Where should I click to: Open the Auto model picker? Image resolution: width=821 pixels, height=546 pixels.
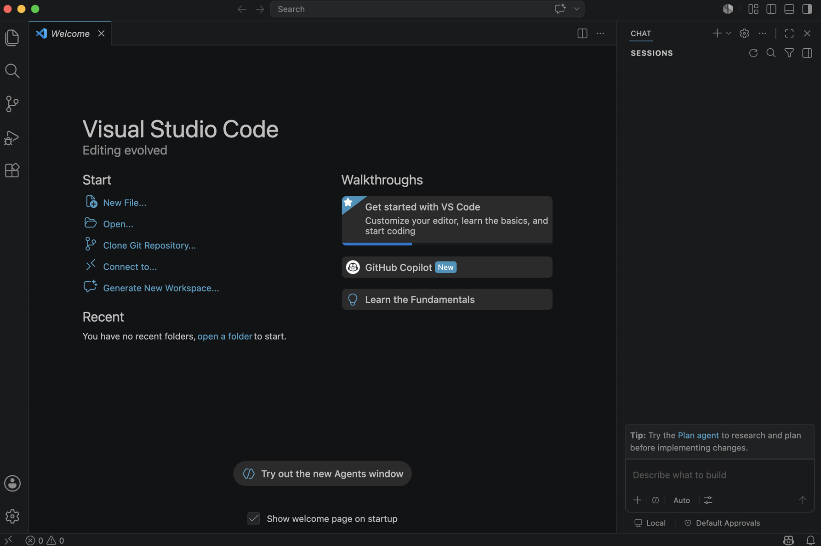[681, 500]
